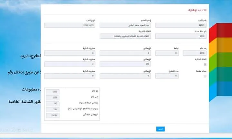Click the تجديد الإشتراك header icon

(205, 10)
